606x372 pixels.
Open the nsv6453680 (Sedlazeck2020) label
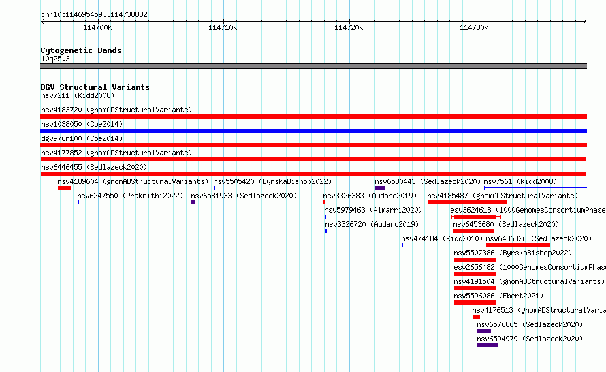coord(506,224)
